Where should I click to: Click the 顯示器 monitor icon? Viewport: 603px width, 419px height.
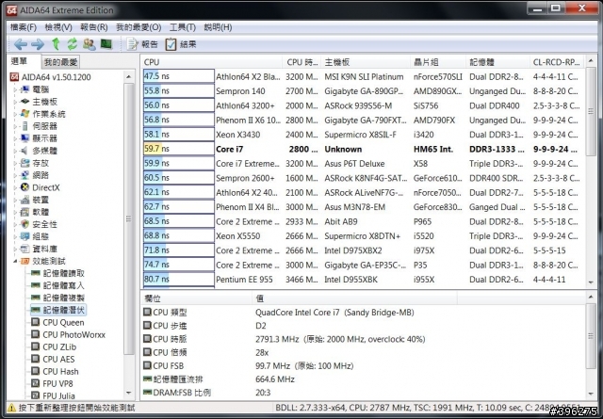coord(24,138)
